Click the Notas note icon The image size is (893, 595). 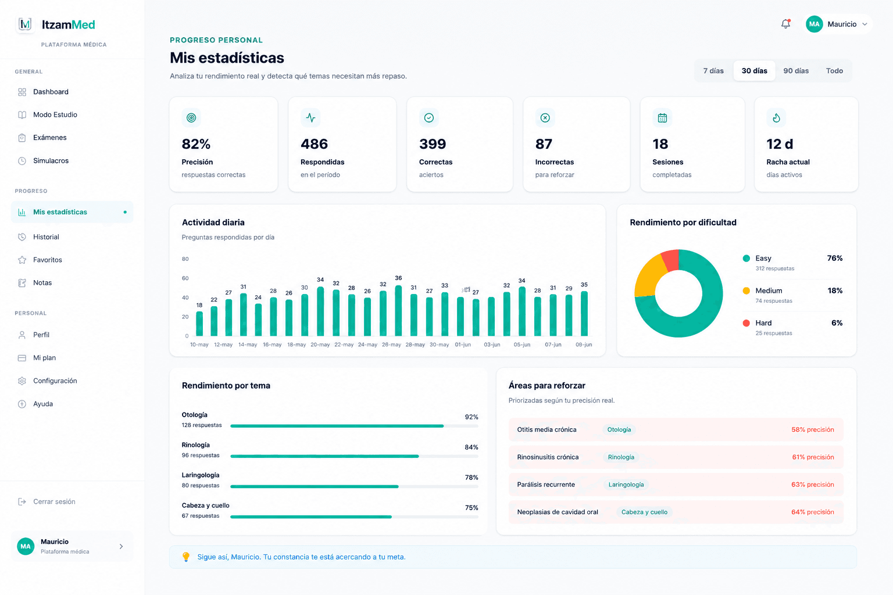coord(22,283)
